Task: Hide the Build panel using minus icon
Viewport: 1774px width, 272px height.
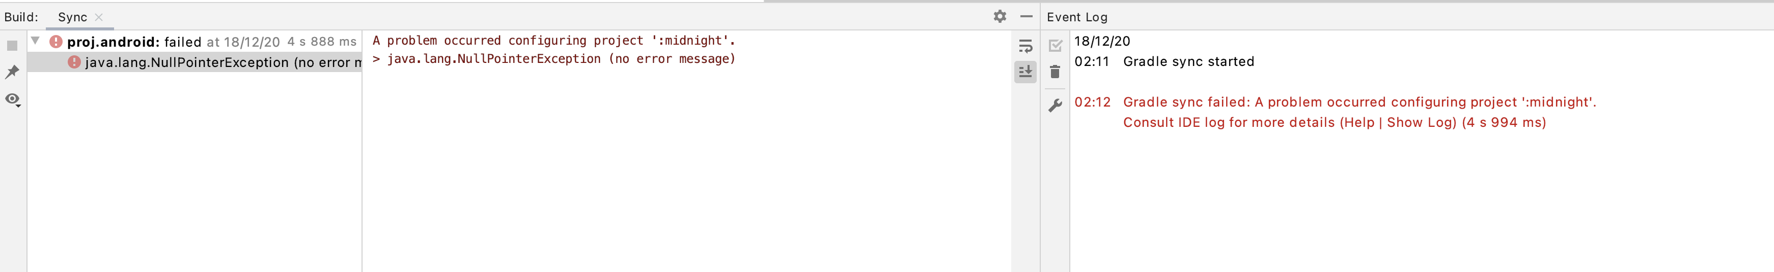Action: [x=1026, y=16]
